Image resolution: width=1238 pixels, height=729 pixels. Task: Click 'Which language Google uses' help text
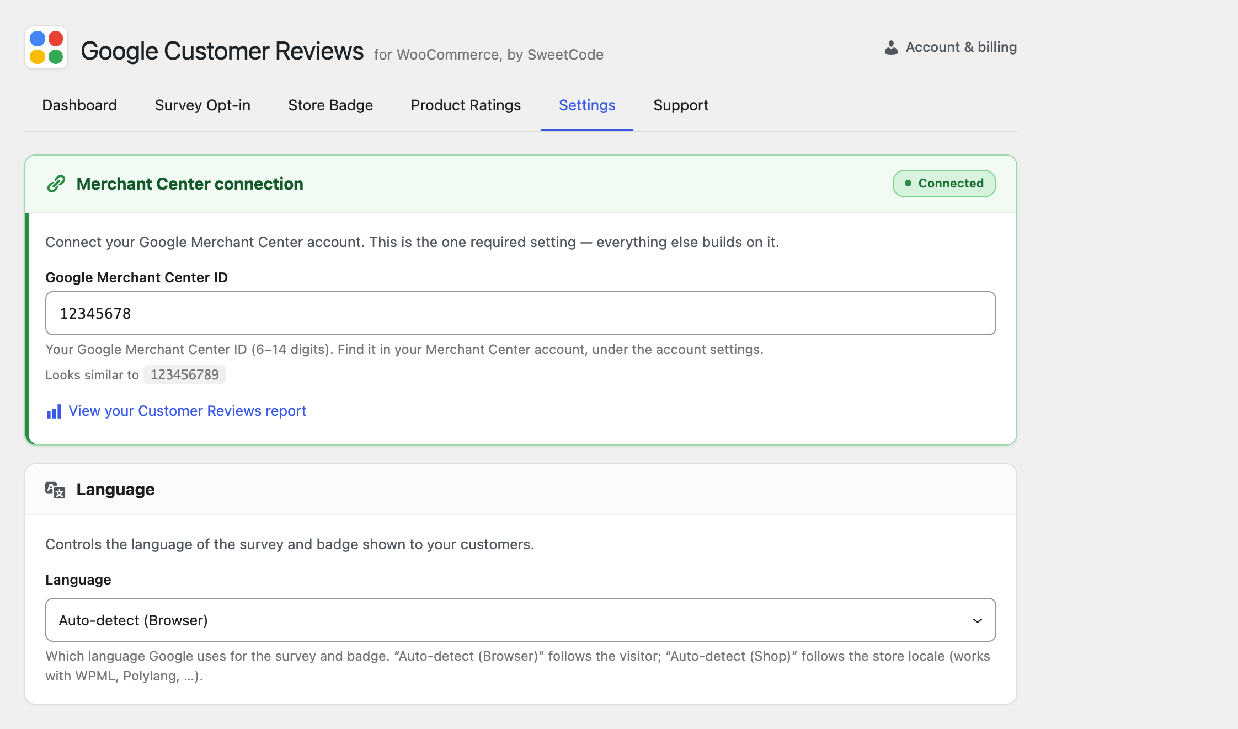point(517,666)
